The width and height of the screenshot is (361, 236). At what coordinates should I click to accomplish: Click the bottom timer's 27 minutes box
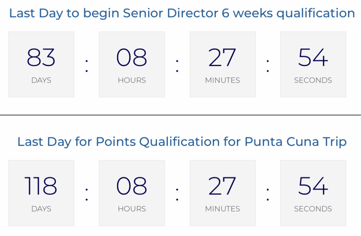[x=223, y=193]
